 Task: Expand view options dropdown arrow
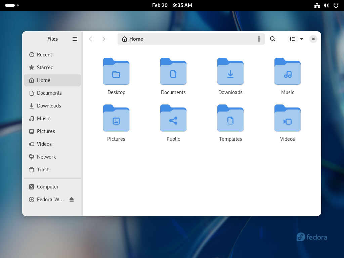click(x=302, y=39)
